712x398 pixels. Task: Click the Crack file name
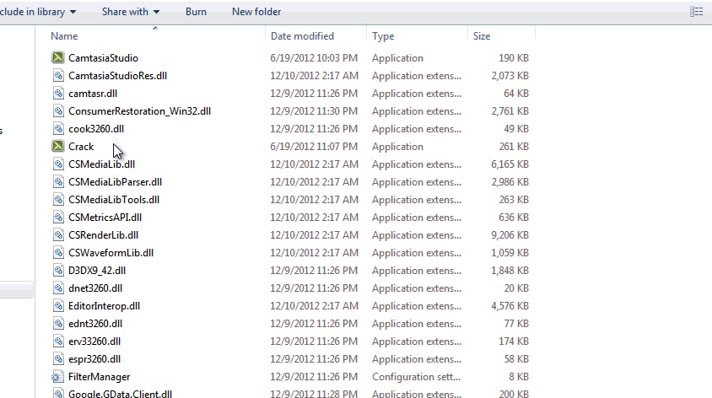tap(81, 147)
